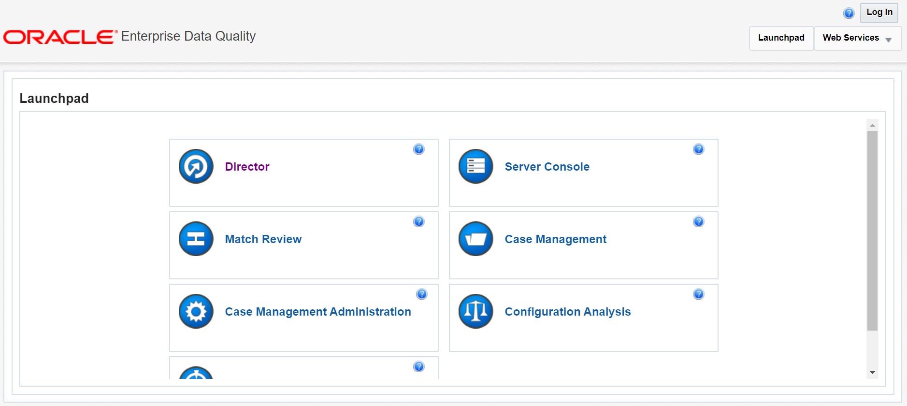Open the Director text link
This screenshot has height=406, width=907.
247,167
